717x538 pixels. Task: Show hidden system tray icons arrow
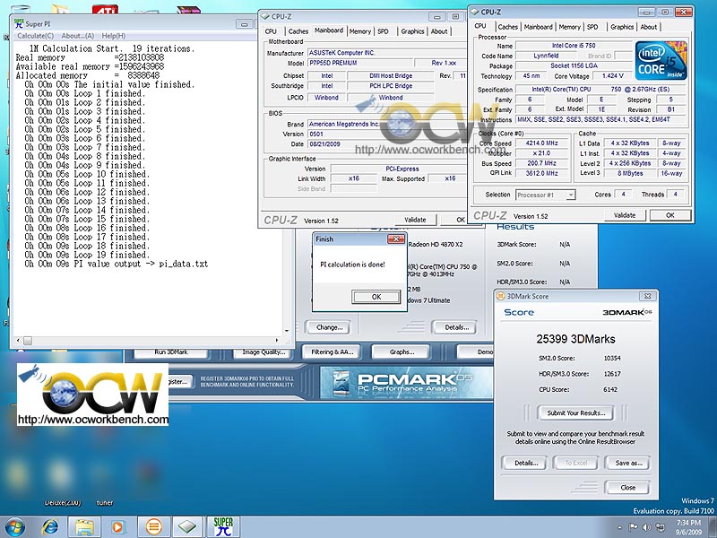click(619, 527)
